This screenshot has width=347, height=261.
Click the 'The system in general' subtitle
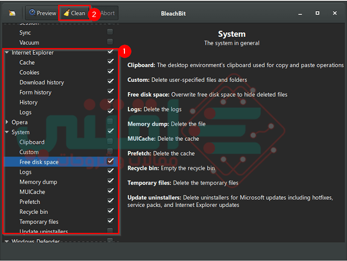pyautogui.click(x=231, y=43)
